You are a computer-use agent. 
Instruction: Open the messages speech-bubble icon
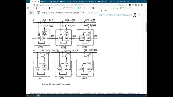[105, 11]
